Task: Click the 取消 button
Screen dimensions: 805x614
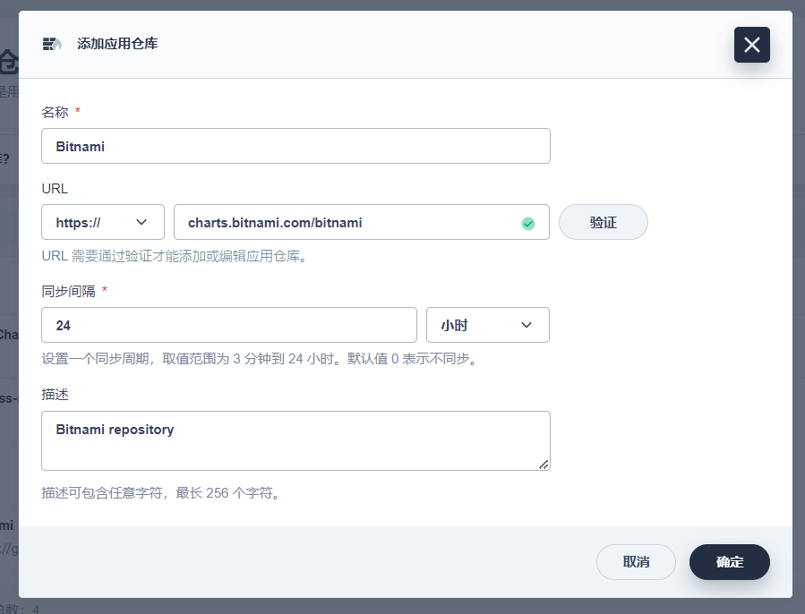Action: [x=636, y=562]
